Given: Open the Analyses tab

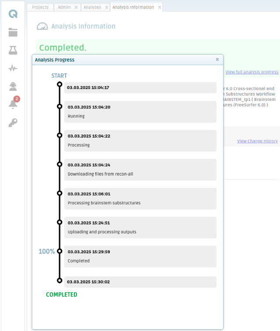Looking at the screenshot, I should point(92,7).
